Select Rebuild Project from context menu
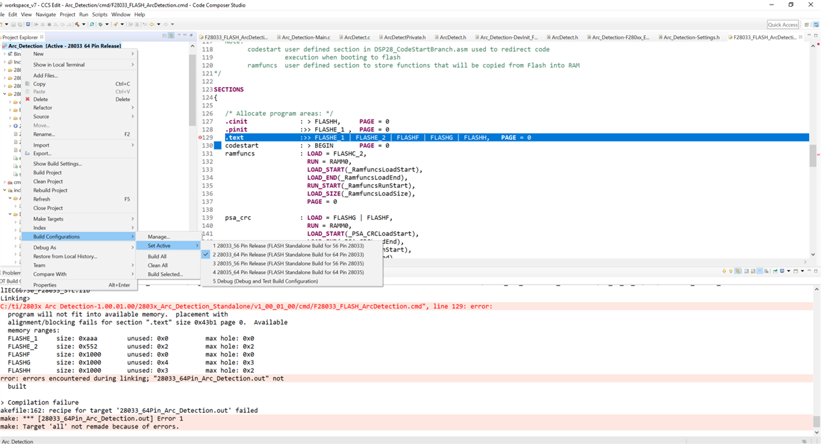The height and width of the screenshot is (444, 821). (51, 190)
